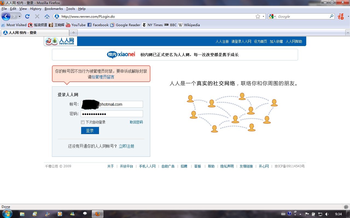Click the help question-mark tray icon

tap(289, 214)
